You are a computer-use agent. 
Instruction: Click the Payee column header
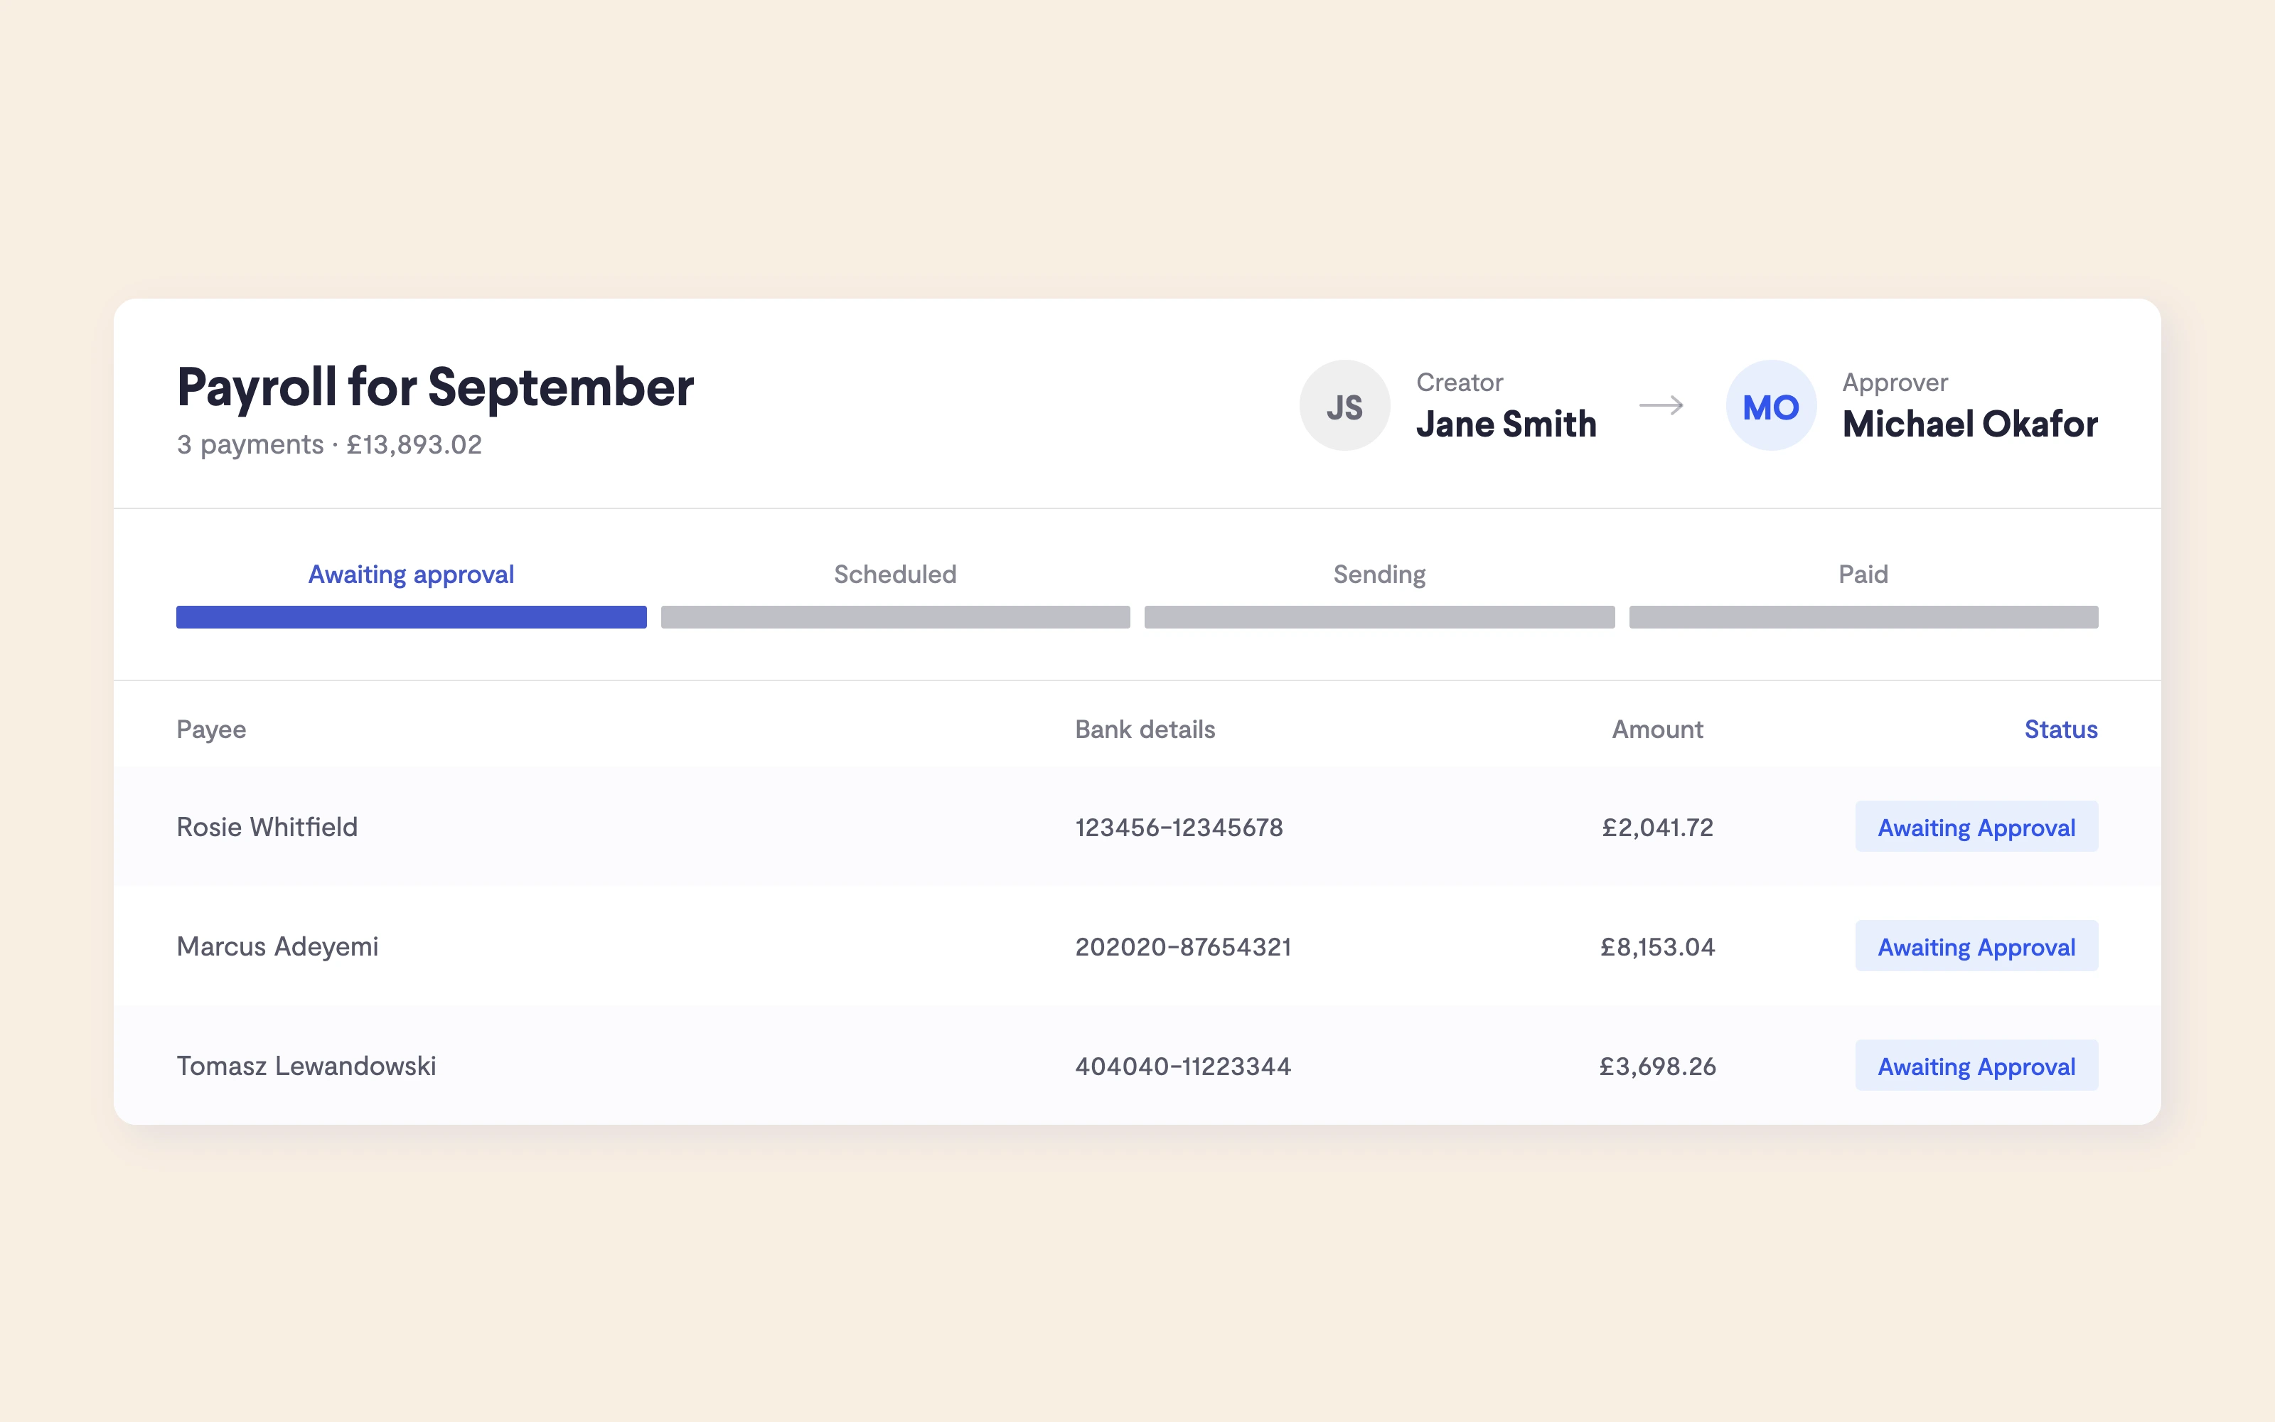click(212, 729)
